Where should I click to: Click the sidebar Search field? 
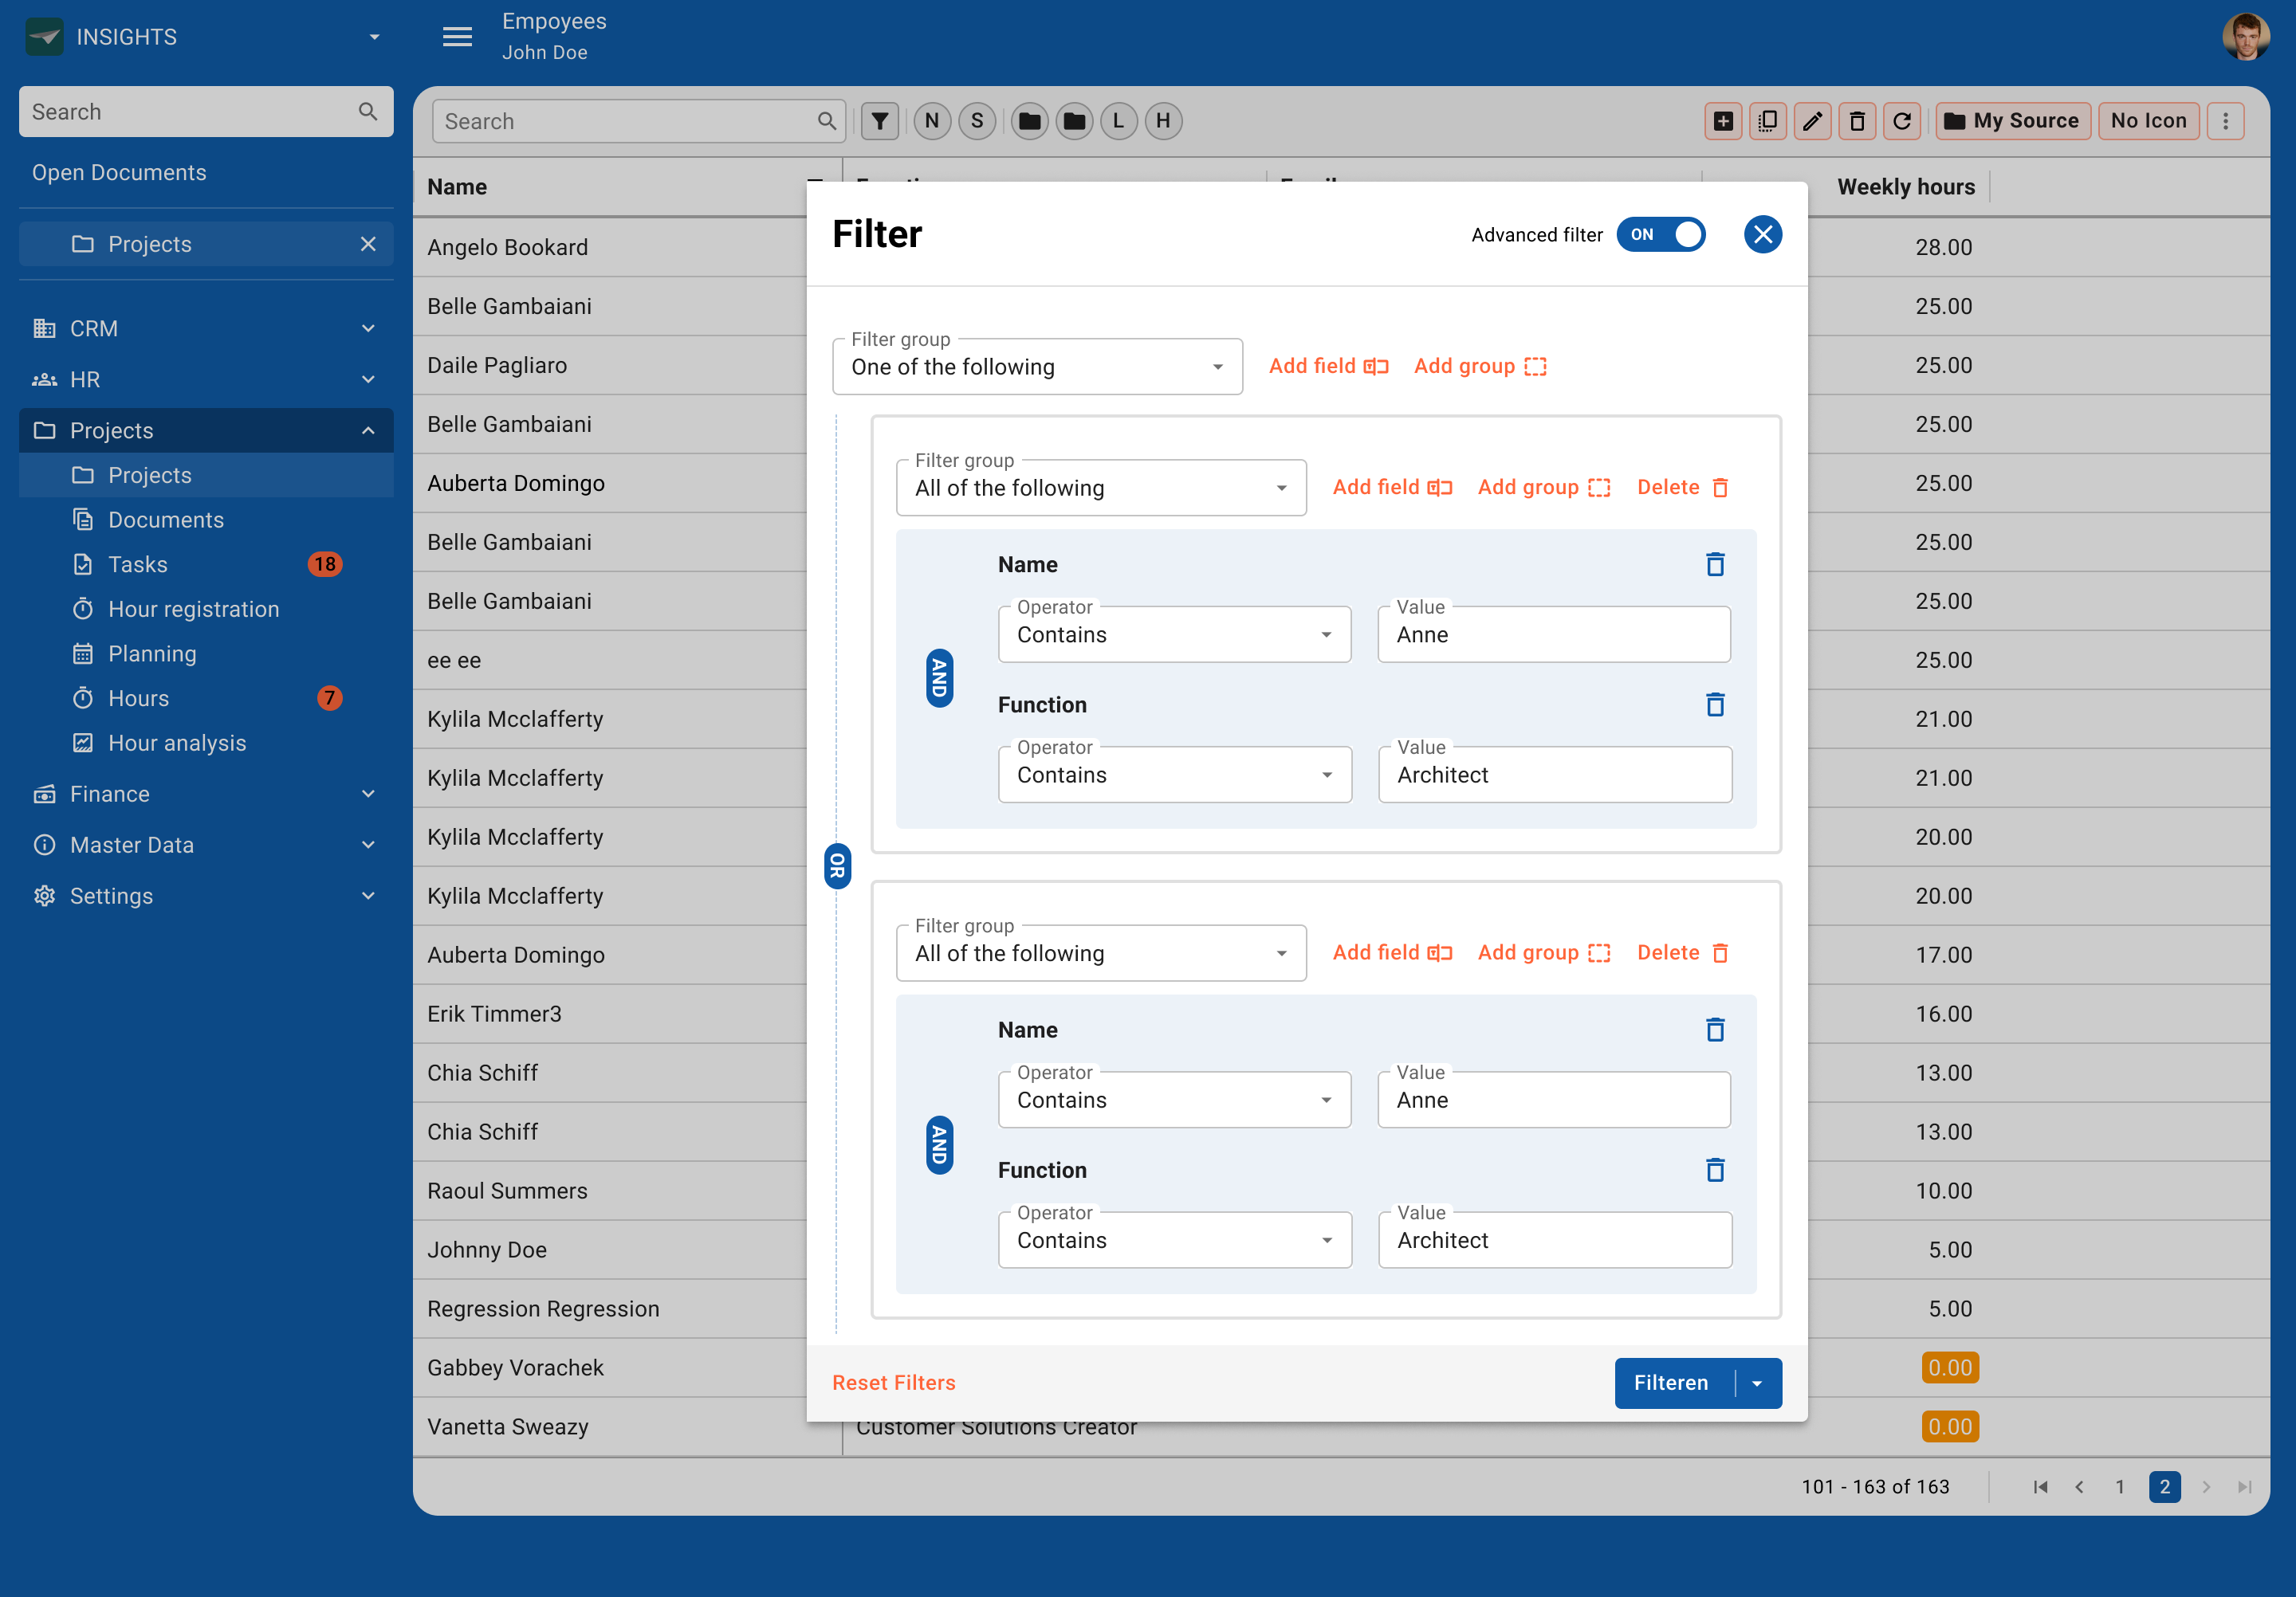(206, 112)
